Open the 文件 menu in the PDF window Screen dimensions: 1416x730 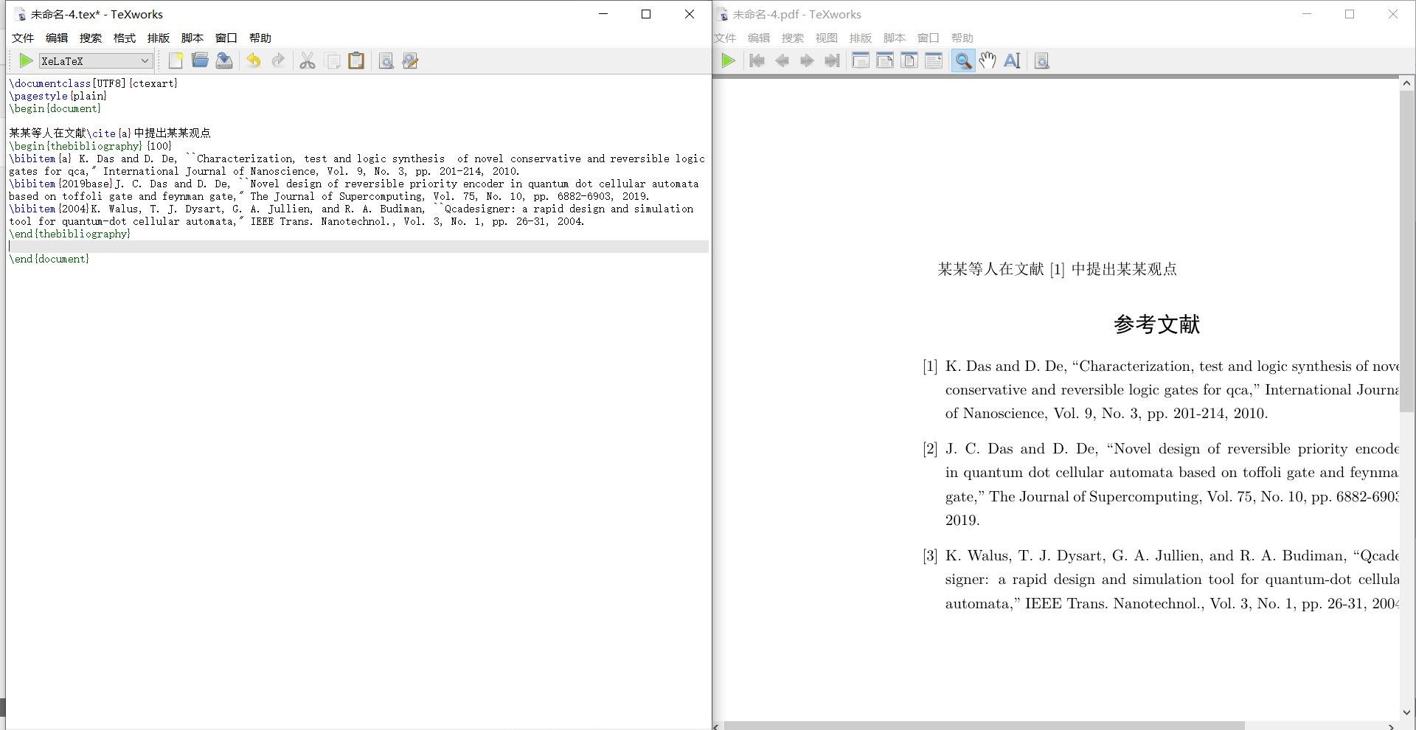(725, 38)
